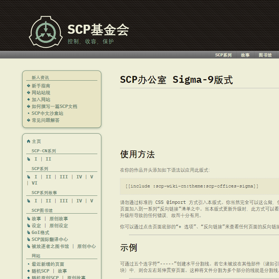Viewport: 279px width, 279px height.
Task: Click the SCP Foundation logo emblem
Action: pos(46,32)
